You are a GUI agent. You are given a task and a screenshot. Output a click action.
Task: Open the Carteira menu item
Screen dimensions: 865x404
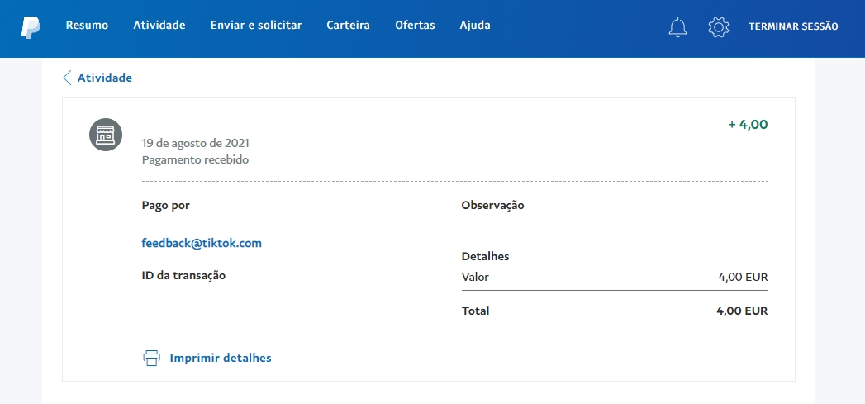[348, 26]
